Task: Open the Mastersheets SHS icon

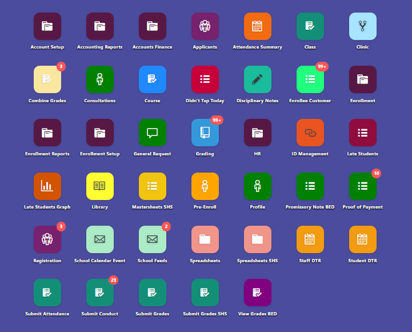Action: (x=153, y=186)
